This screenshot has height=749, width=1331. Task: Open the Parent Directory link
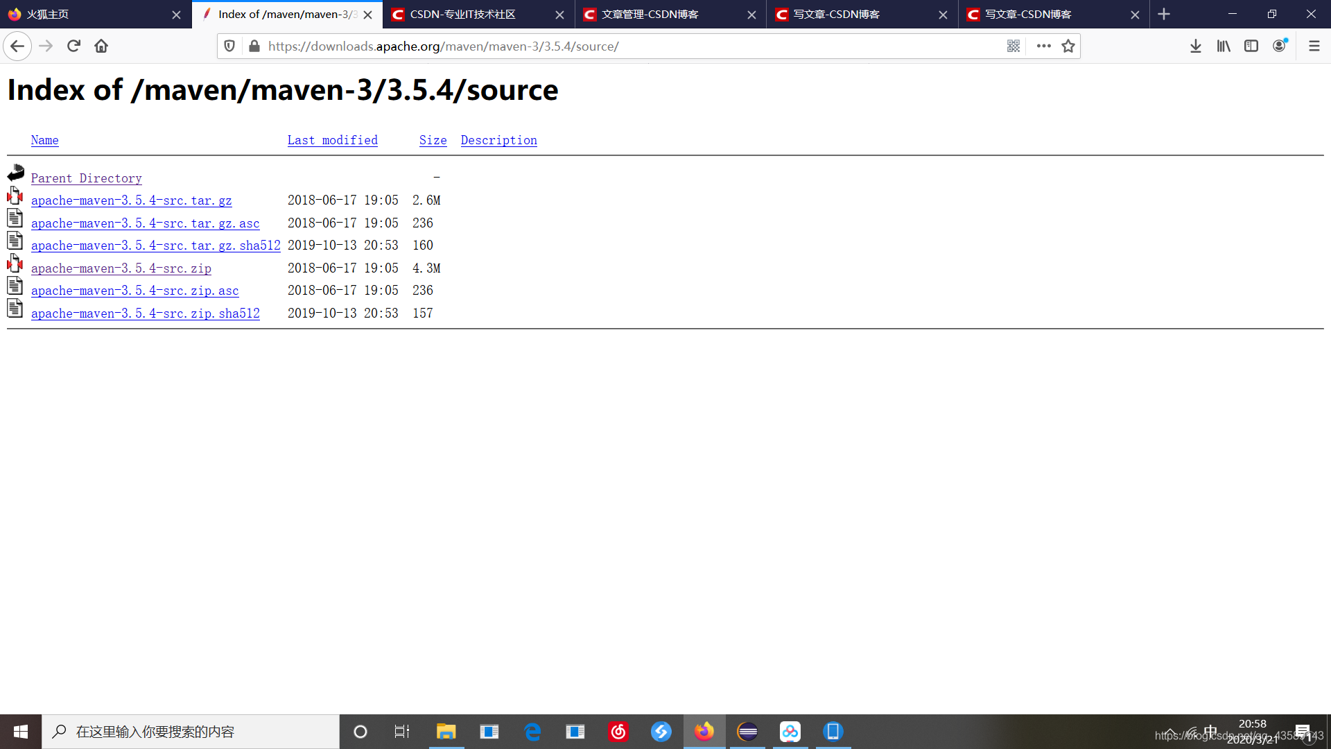point(86,178)
